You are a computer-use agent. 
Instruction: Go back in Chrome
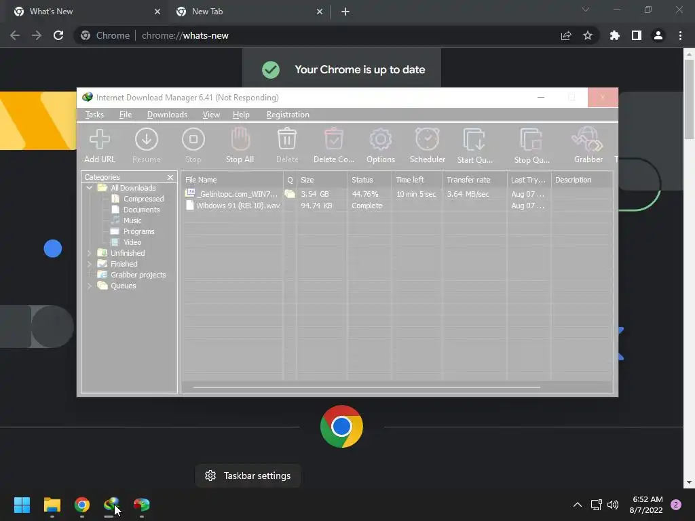pos(15,35)
